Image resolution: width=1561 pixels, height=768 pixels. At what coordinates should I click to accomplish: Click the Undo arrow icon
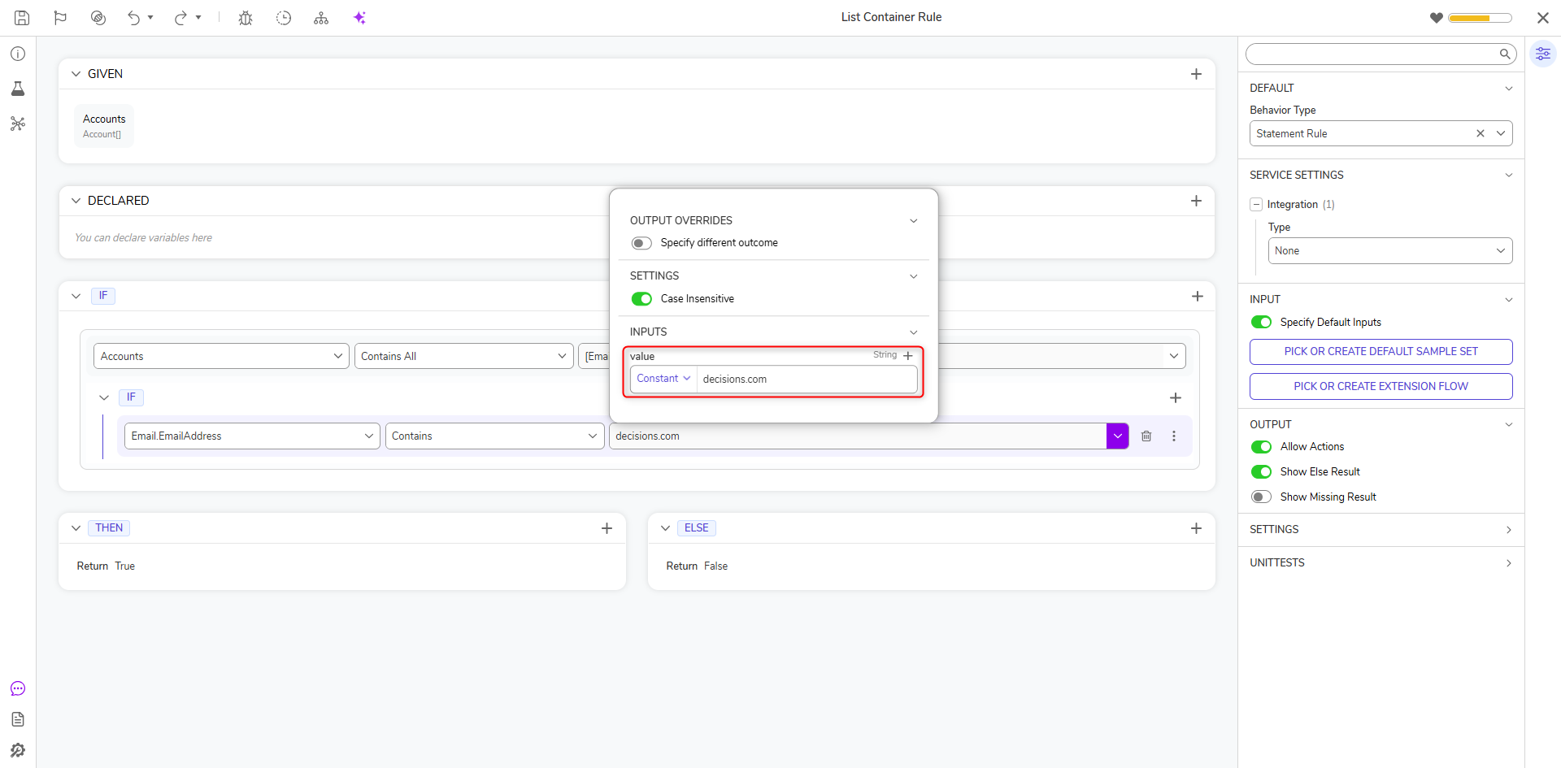coord(134,17)
